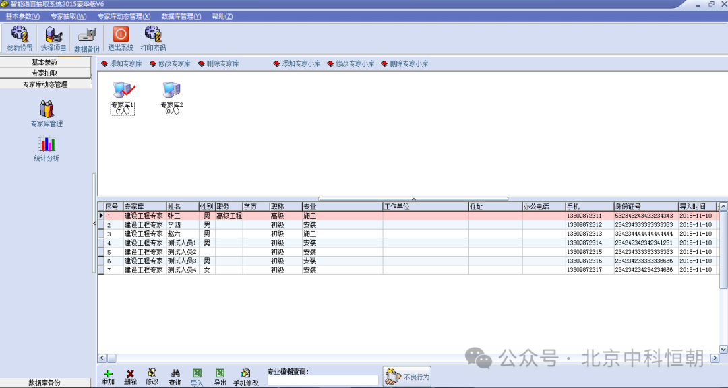Sort table by 专业 column header
This screenshot has width=728, height=388.
coord(342,207)
